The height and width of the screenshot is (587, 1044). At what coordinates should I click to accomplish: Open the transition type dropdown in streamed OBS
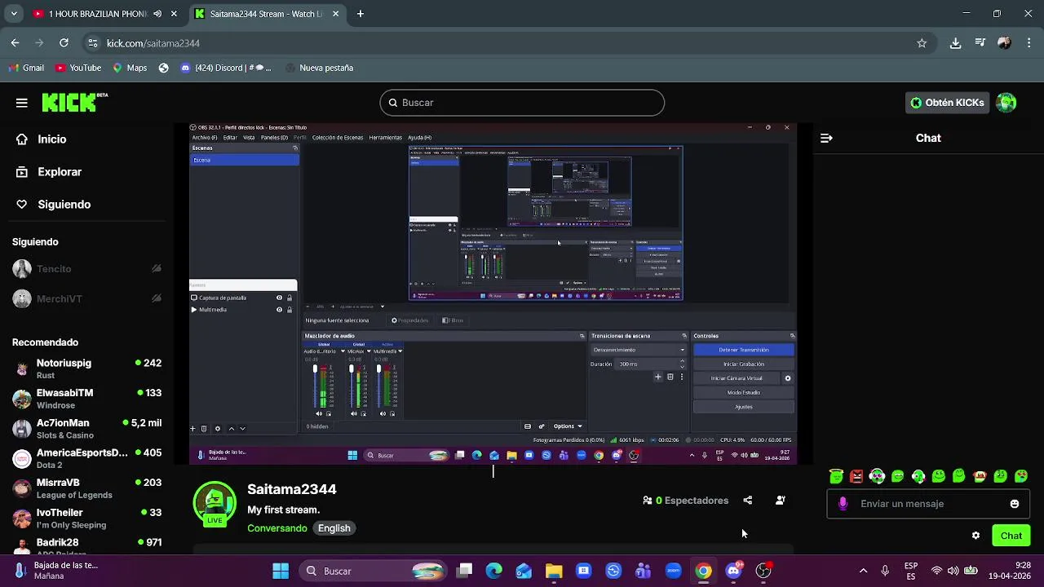(x=638, y=350)
